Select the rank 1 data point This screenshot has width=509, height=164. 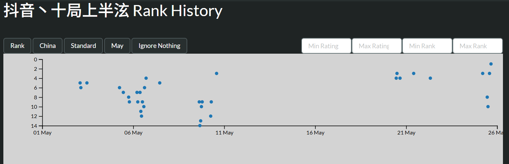(x=491, y=64)
